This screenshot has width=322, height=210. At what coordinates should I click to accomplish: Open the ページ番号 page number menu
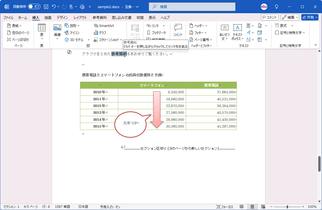[x=201, y=40]
